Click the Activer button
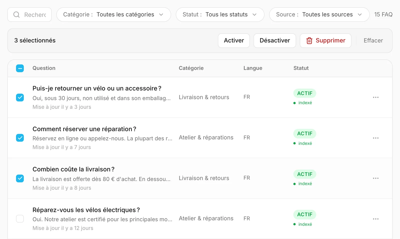Image resolution: width=400 pixels, height=239 pixels. (x=234, y=40)
